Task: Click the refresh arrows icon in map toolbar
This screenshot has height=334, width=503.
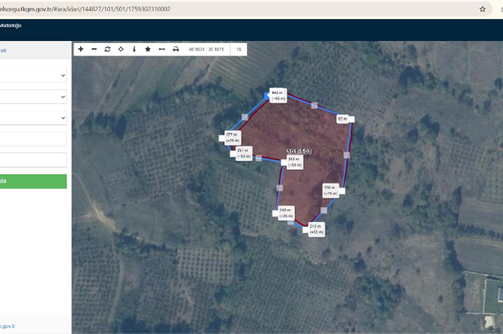Action: pos(107,49)
